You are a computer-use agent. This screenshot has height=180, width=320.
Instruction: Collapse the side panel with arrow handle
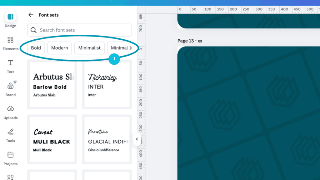point(137,139)
